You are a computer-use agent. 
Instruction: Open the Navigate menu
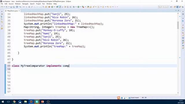(25, 4)
